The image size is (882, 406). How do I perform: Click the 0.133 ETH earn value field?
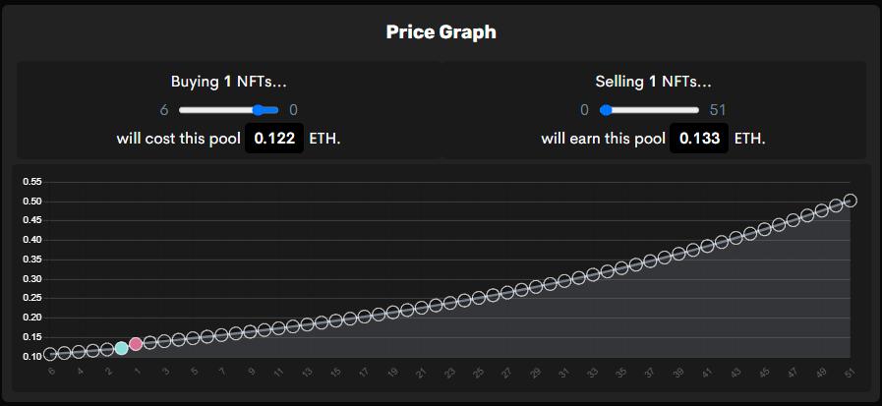point(699,139)
